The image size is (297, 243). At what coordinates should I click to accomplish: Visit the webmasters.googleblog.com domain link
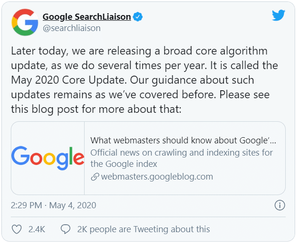(x=157, y=177)
